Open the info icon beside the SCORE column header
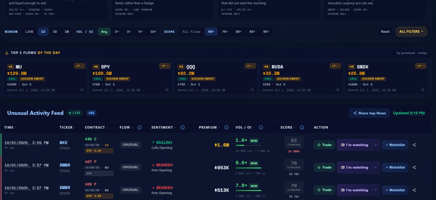This screenshot has height=200, width=436. [x=302, y=127]
